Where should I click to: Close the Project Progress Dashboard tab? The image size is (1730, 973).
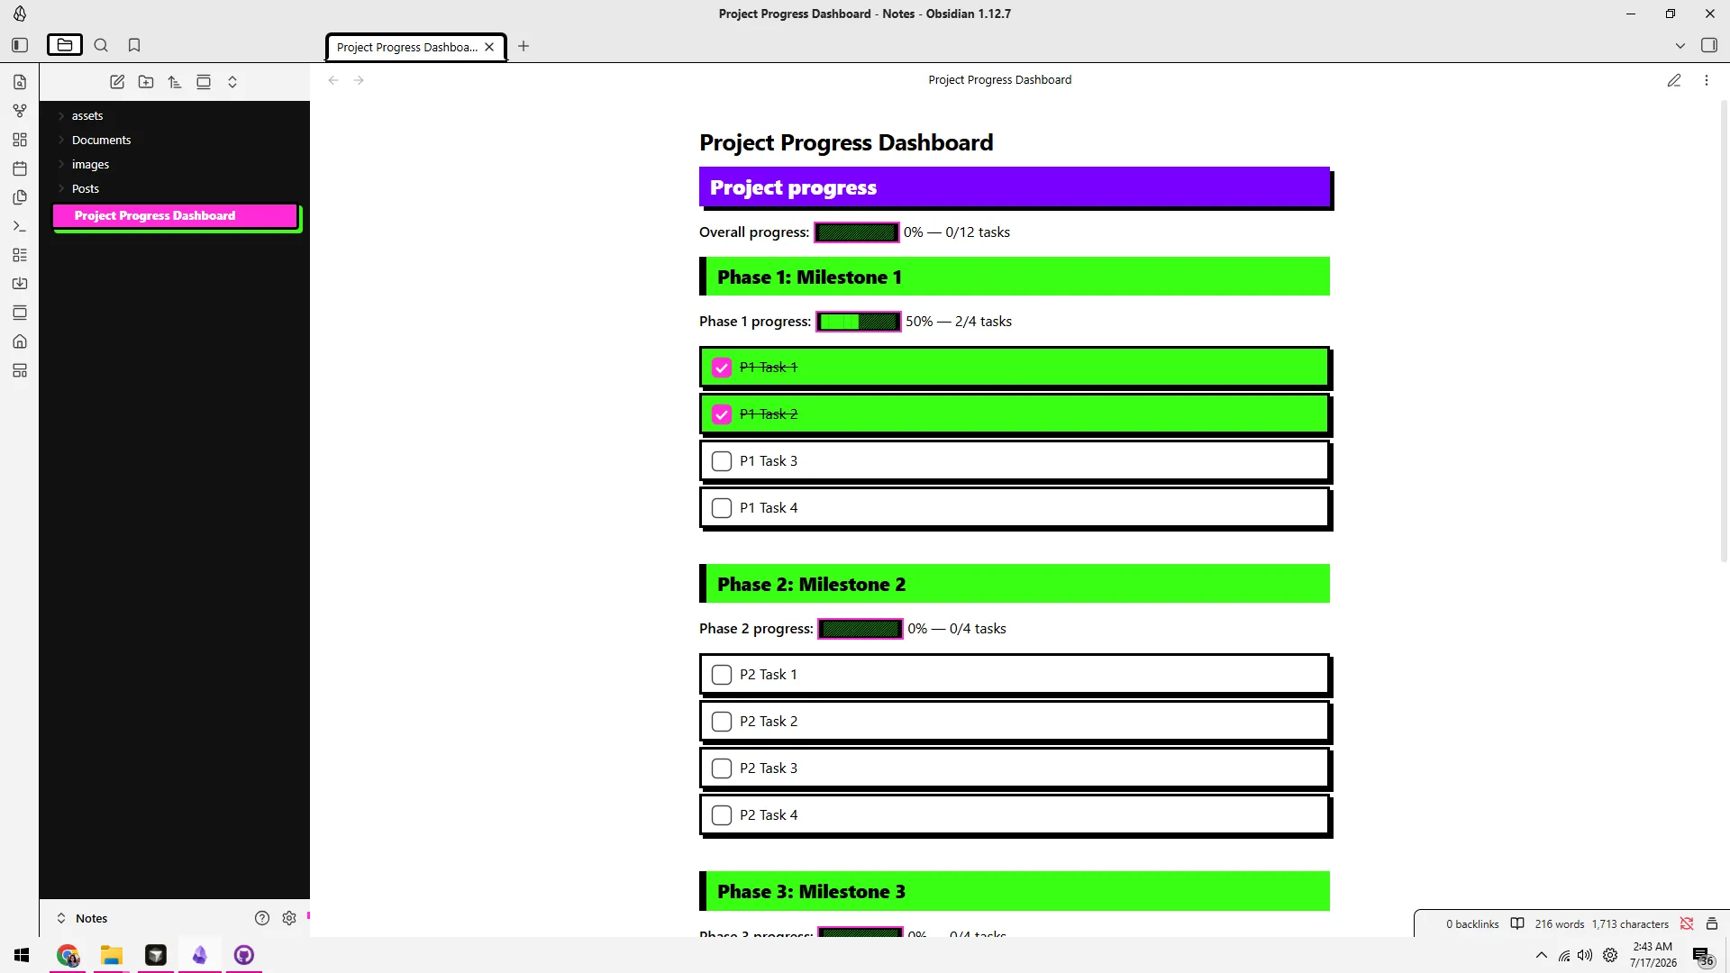(x=489, y=47)
